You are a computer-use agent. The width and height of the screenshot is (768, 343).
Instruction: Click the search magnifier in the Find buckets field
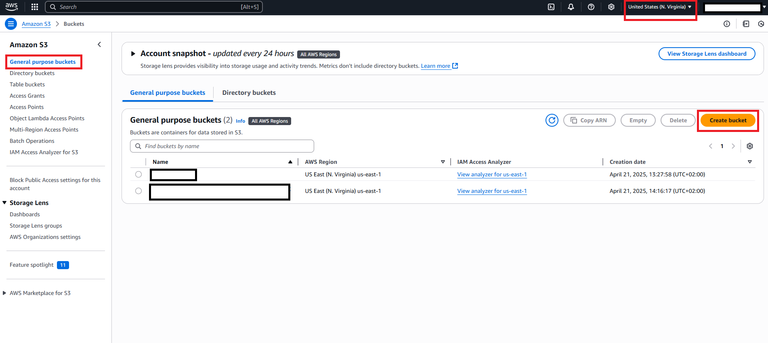coord(138,146)
